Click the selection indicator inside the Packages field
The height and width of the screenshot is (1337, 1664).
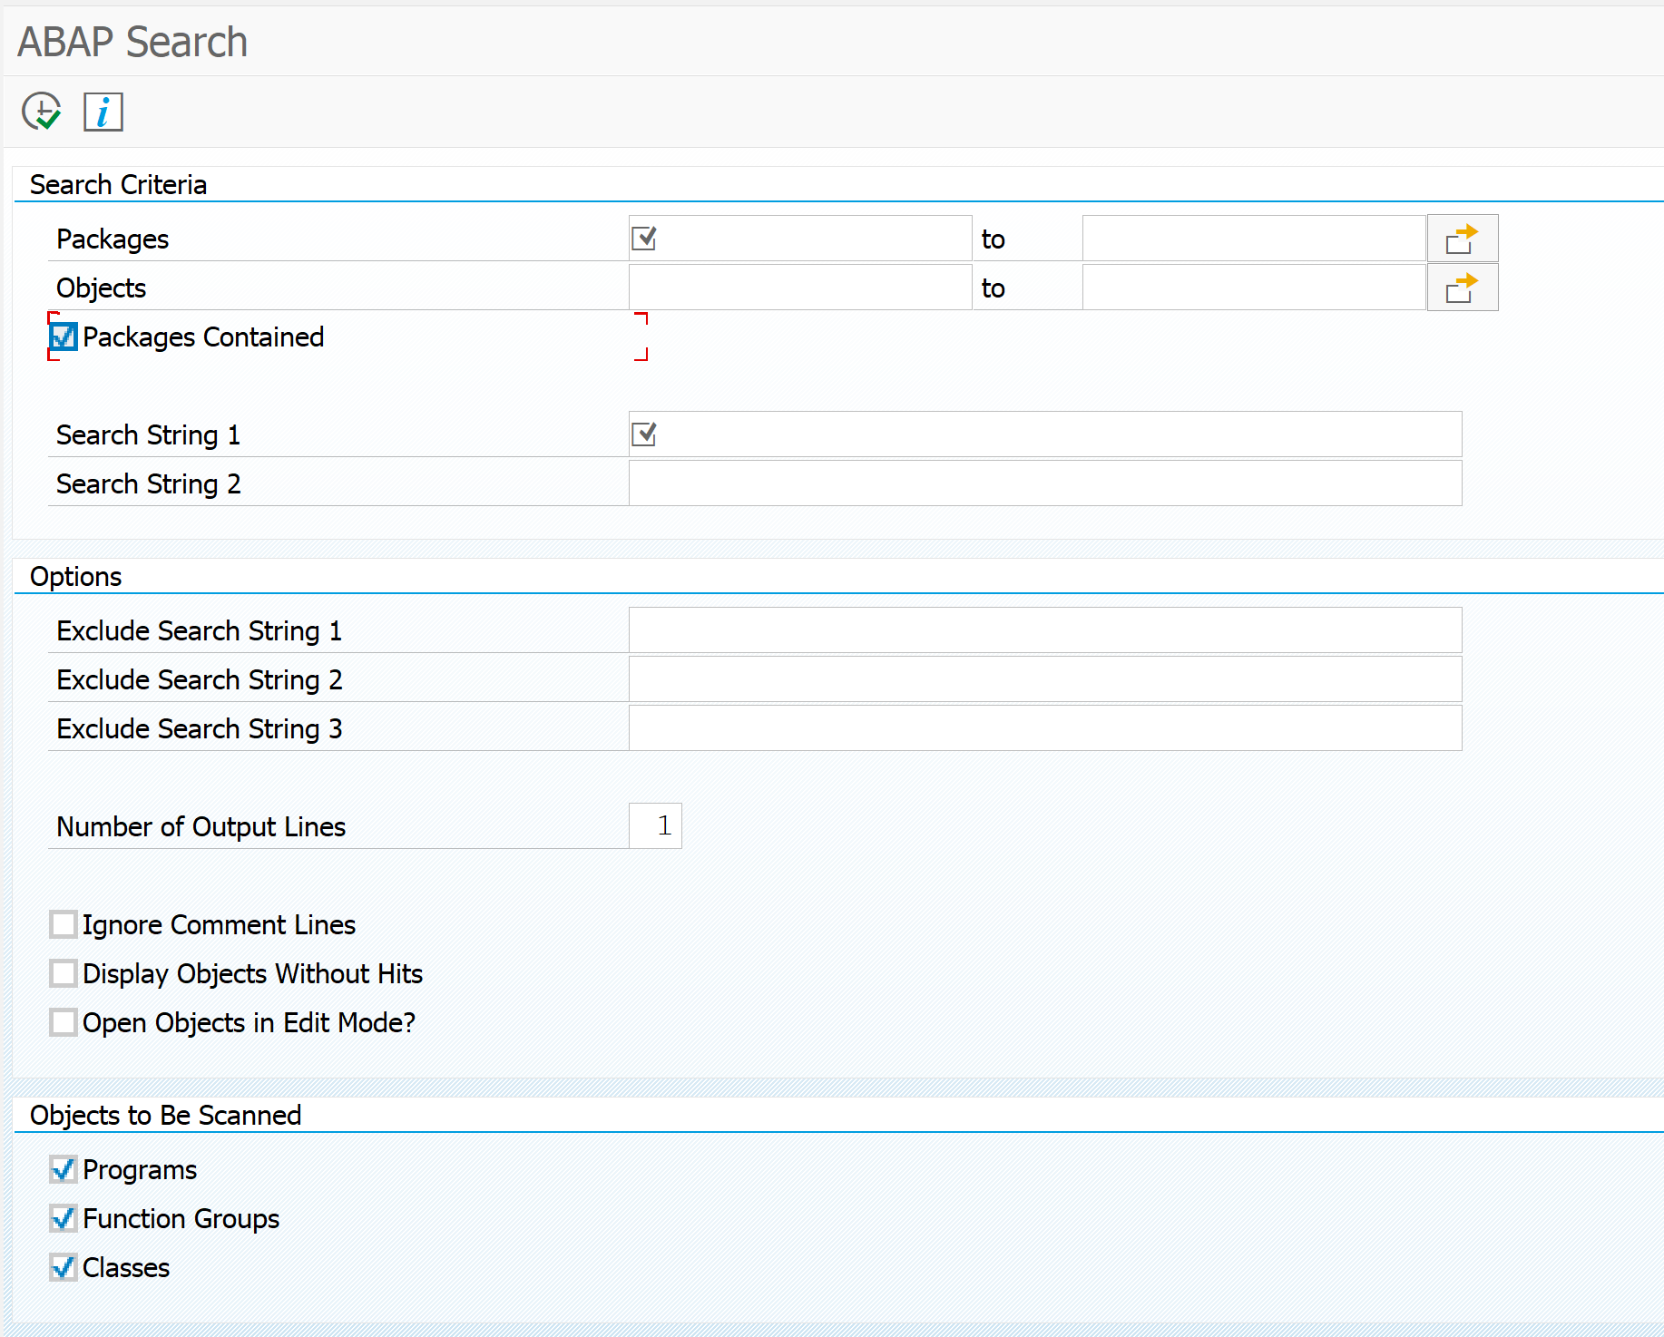tap(644, 237)
